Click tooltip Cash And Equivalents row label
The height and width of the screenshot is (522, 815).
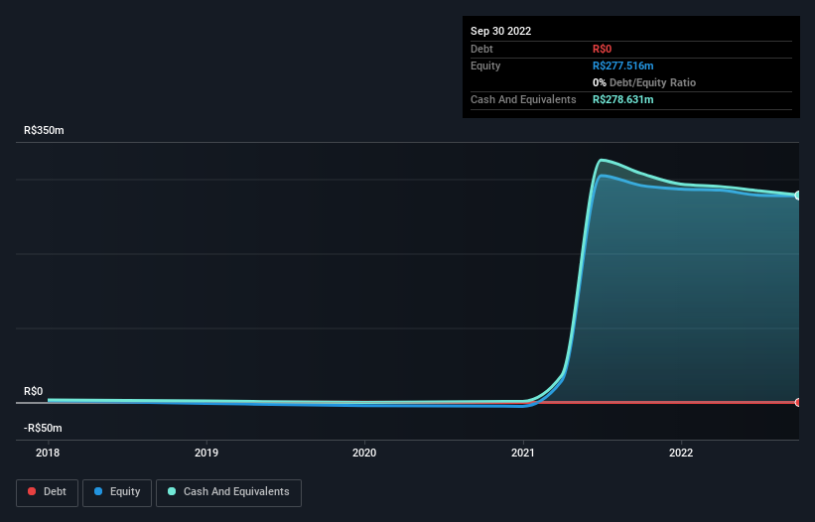coord(523,99)
